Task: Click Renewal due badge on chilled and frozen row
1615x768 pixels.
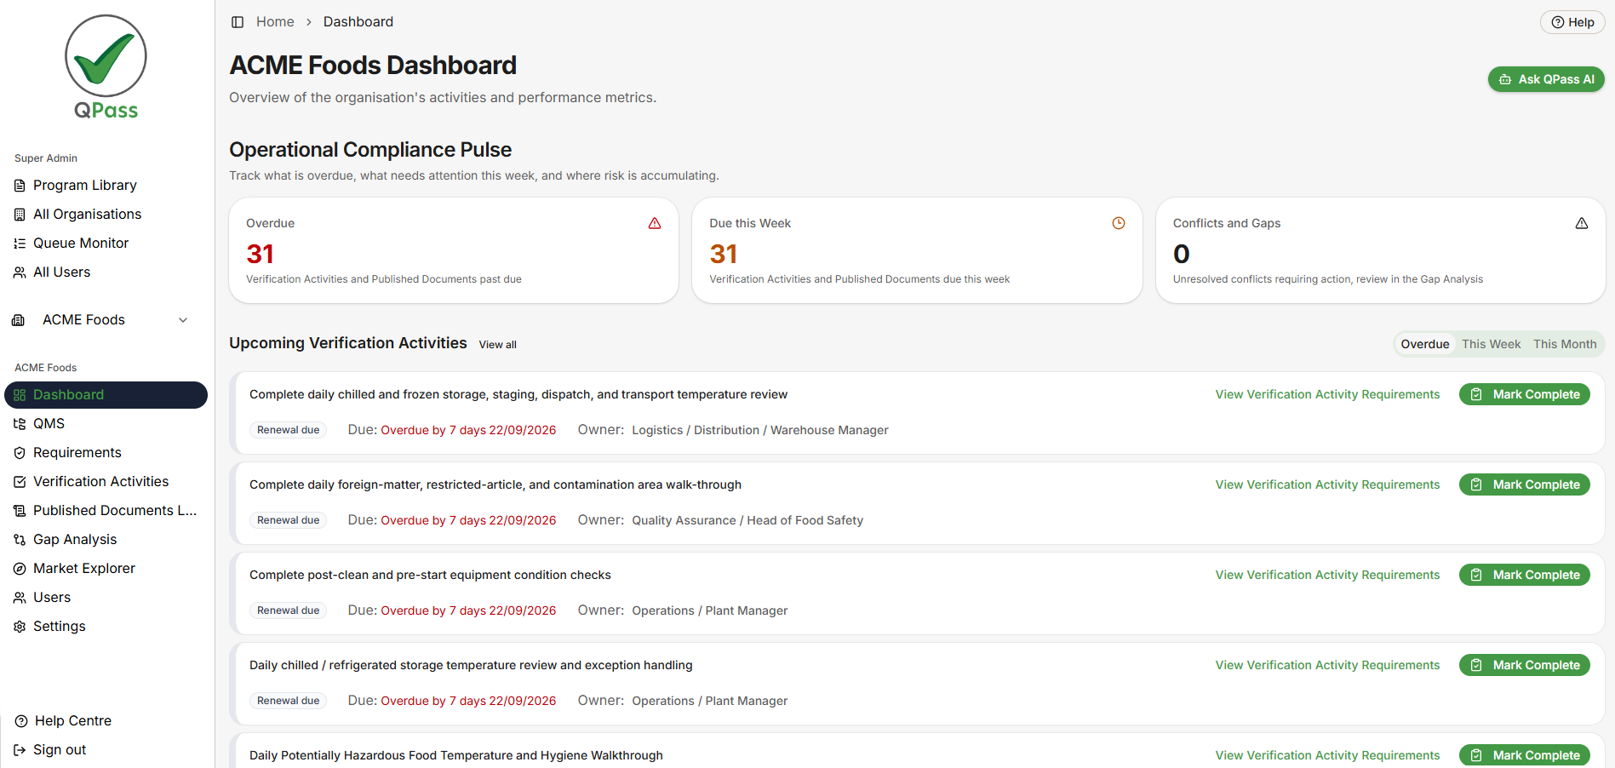Action: click(x=289, y=430)
